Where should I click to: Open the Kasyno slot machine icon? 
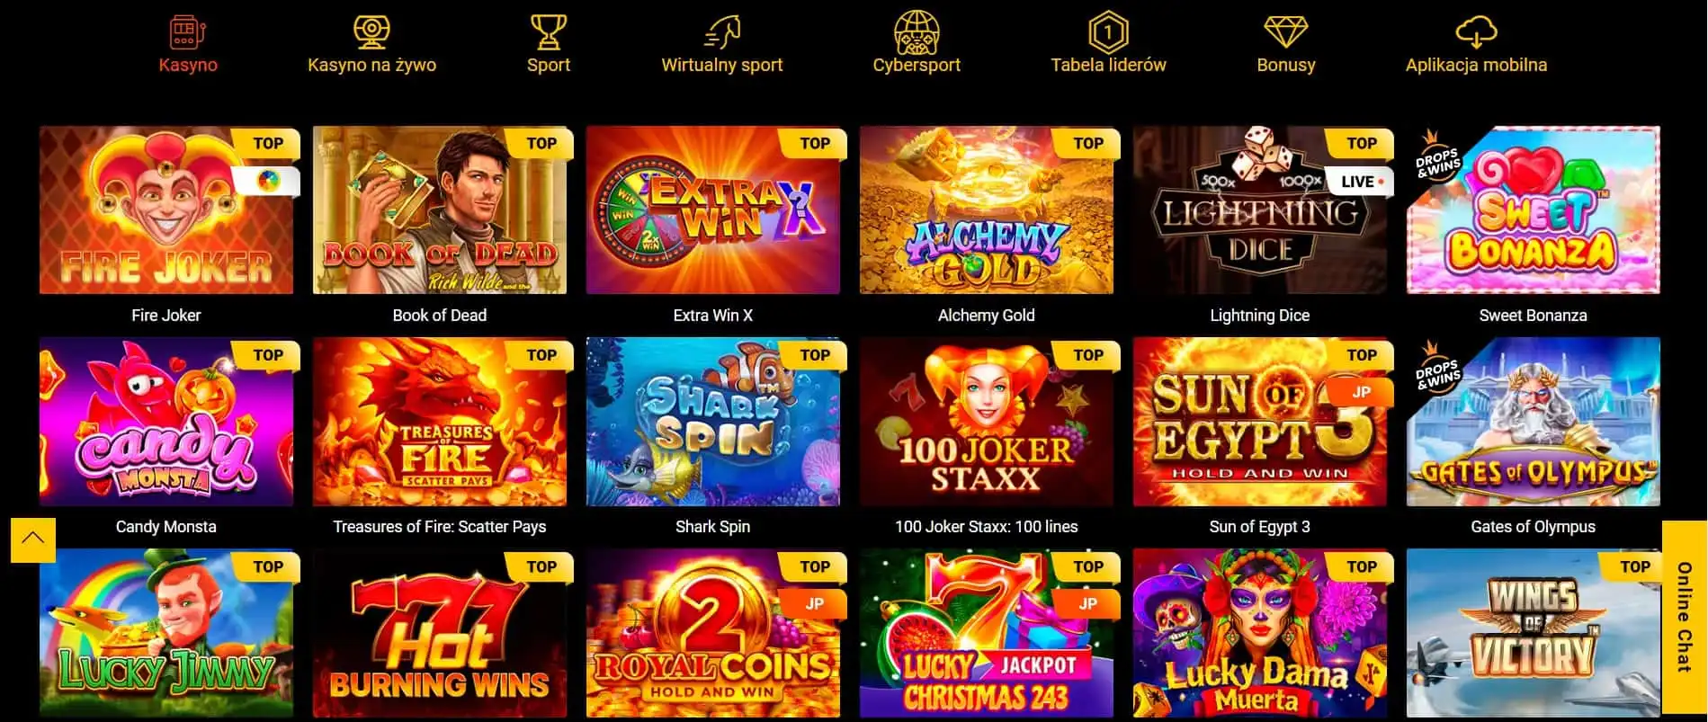188,31
